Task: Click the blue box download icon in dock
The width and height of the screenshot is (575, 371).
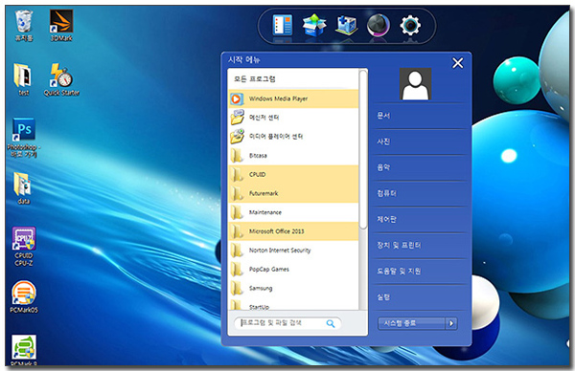Action: pos(314,25)
